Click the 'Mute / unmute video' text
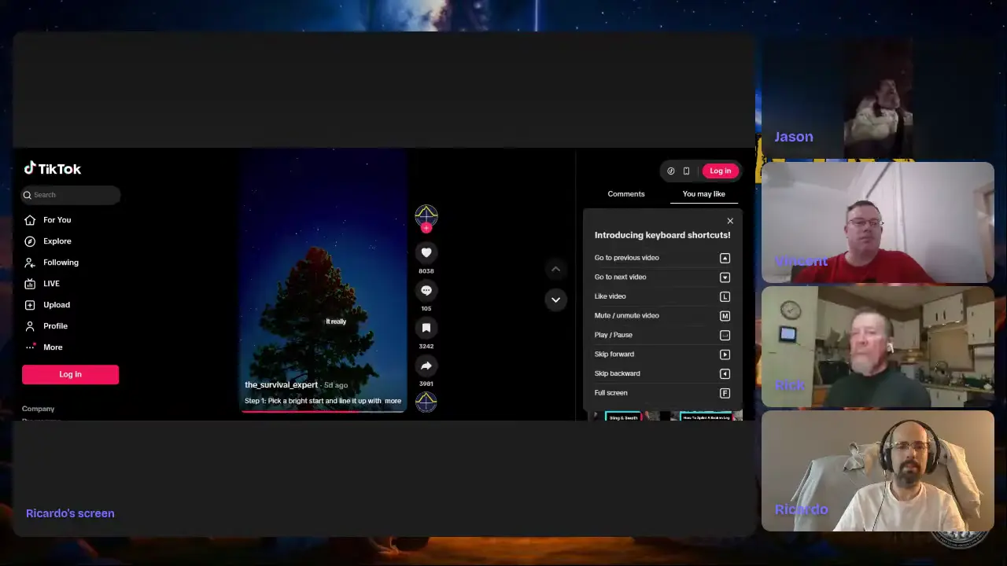The width and height of the screenshot is (1007, 566). [627, 316]
